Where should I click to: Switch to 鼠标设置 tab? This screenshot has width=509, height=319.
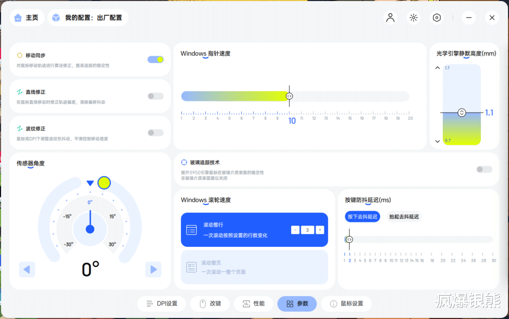click(x=346, y=304)
